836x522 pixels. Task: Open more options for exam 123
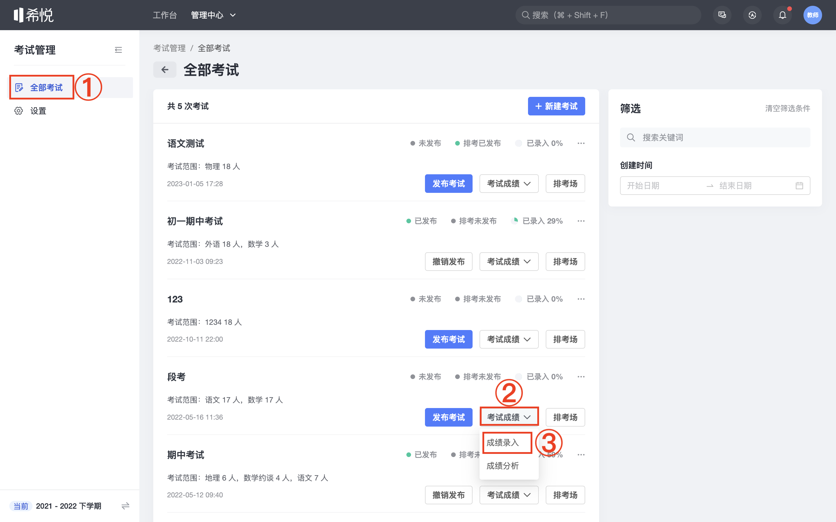click(581, 299)
